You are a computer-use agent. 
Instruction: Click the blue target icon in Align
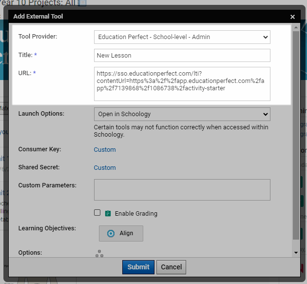coord(111,233)
